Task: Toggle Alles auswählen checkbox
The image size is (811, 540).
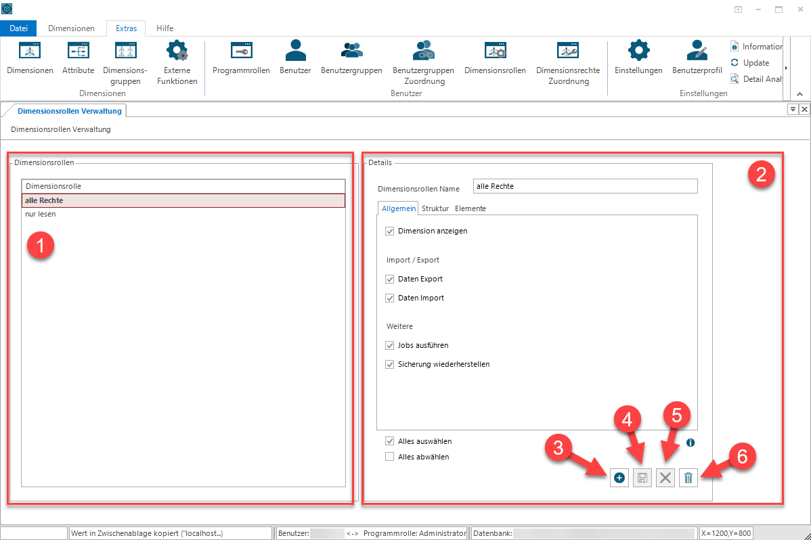Action: tap(389, 441)
